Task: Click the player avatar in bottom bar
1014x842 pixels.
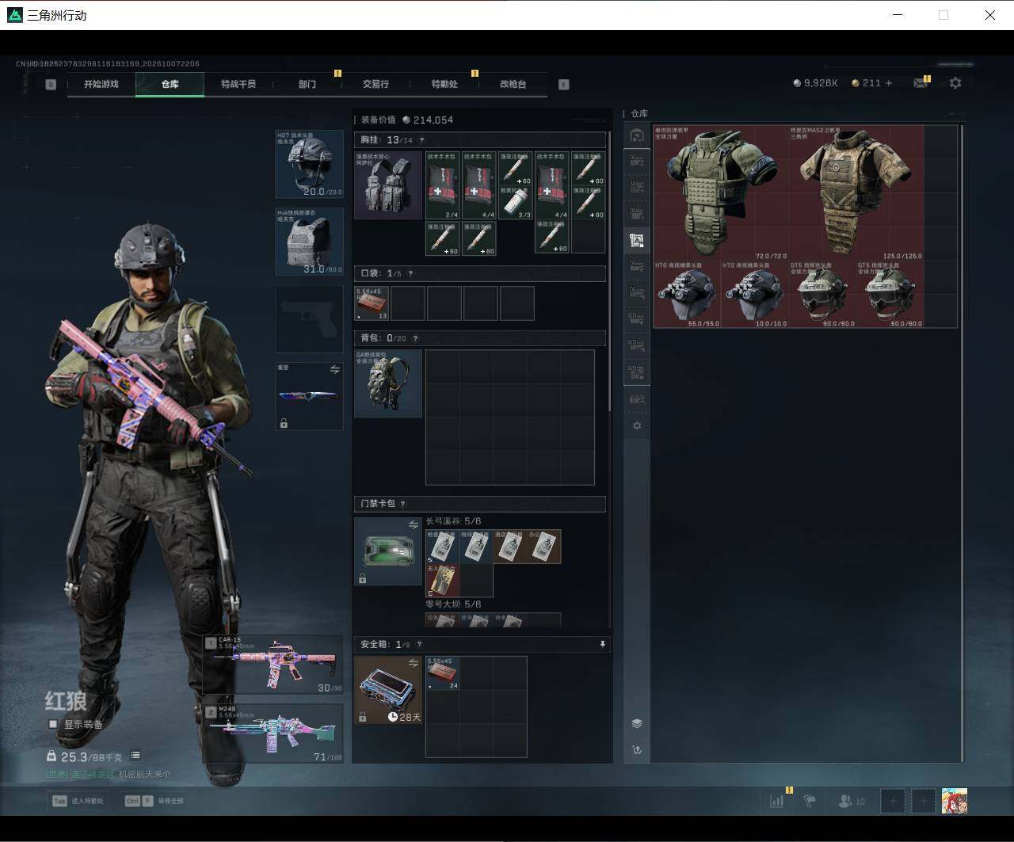Action: (x=955, y=801)
